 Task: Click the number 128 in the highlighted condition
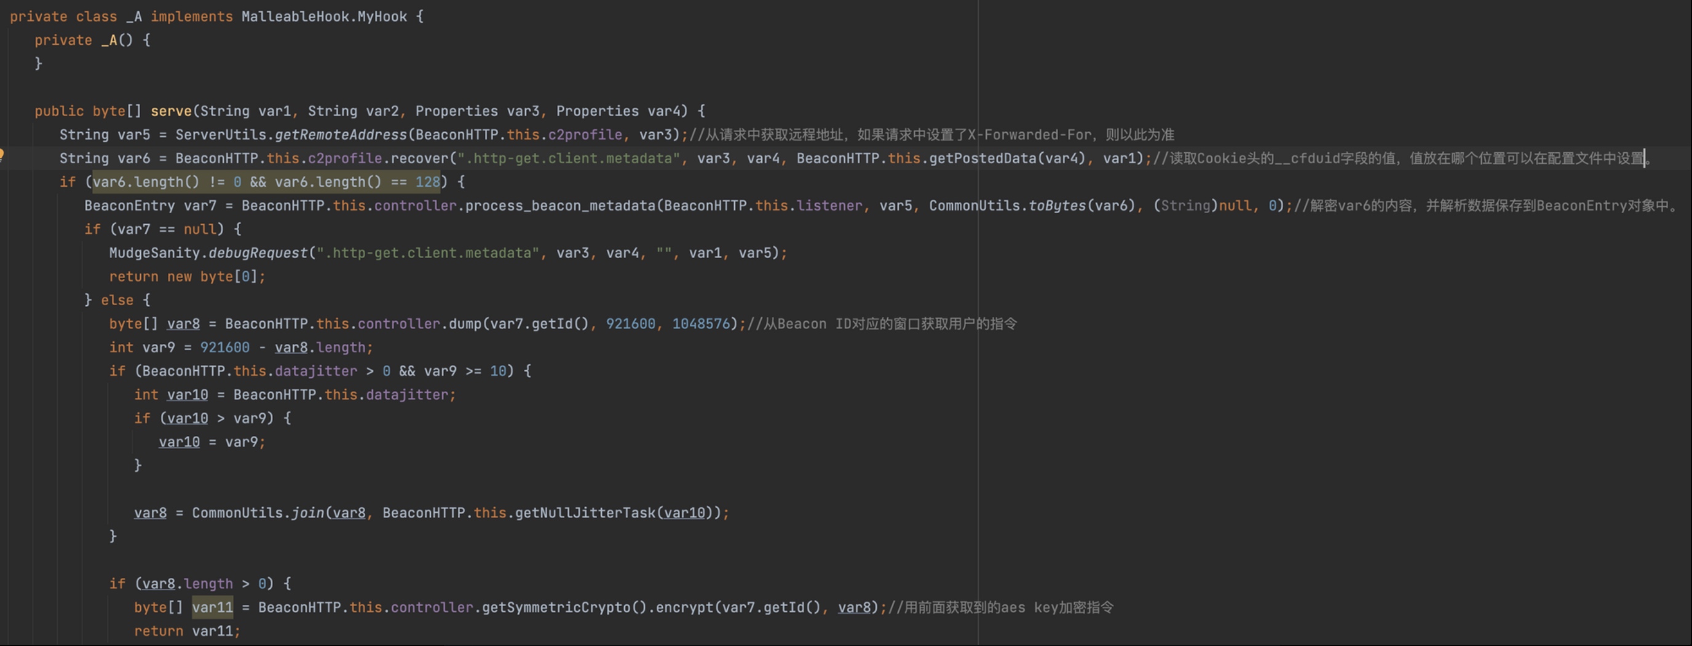click(x=427, y=182)
